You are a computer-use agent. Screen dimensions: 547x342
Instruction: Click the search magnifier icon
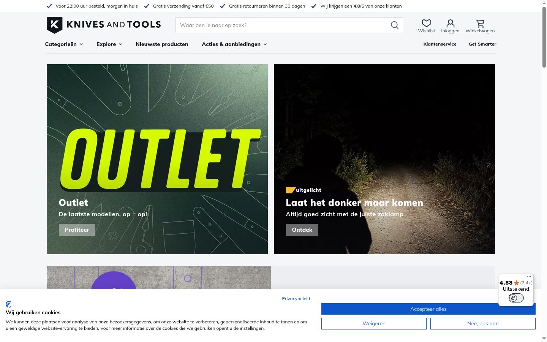pos(395,25)
